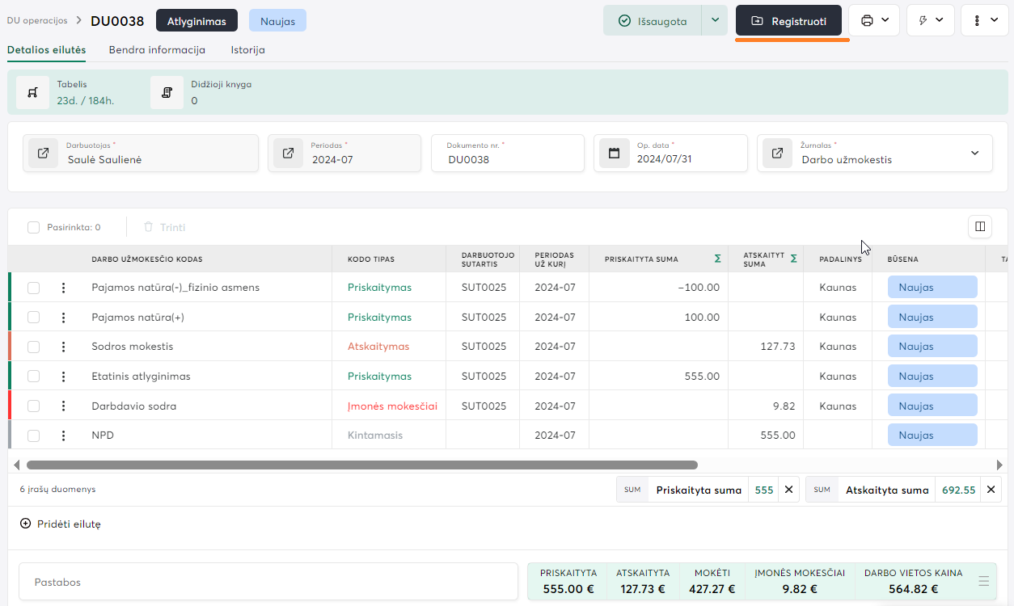This screenshot has width=1014, height=606.
Task: Check the Etatinis atlyginimas row checkbox
Action: click(33, 377)
